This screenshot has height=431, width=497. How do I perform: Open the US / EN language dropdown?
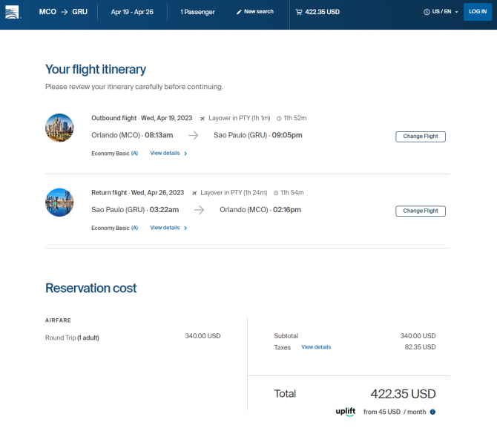pos(441,12)
